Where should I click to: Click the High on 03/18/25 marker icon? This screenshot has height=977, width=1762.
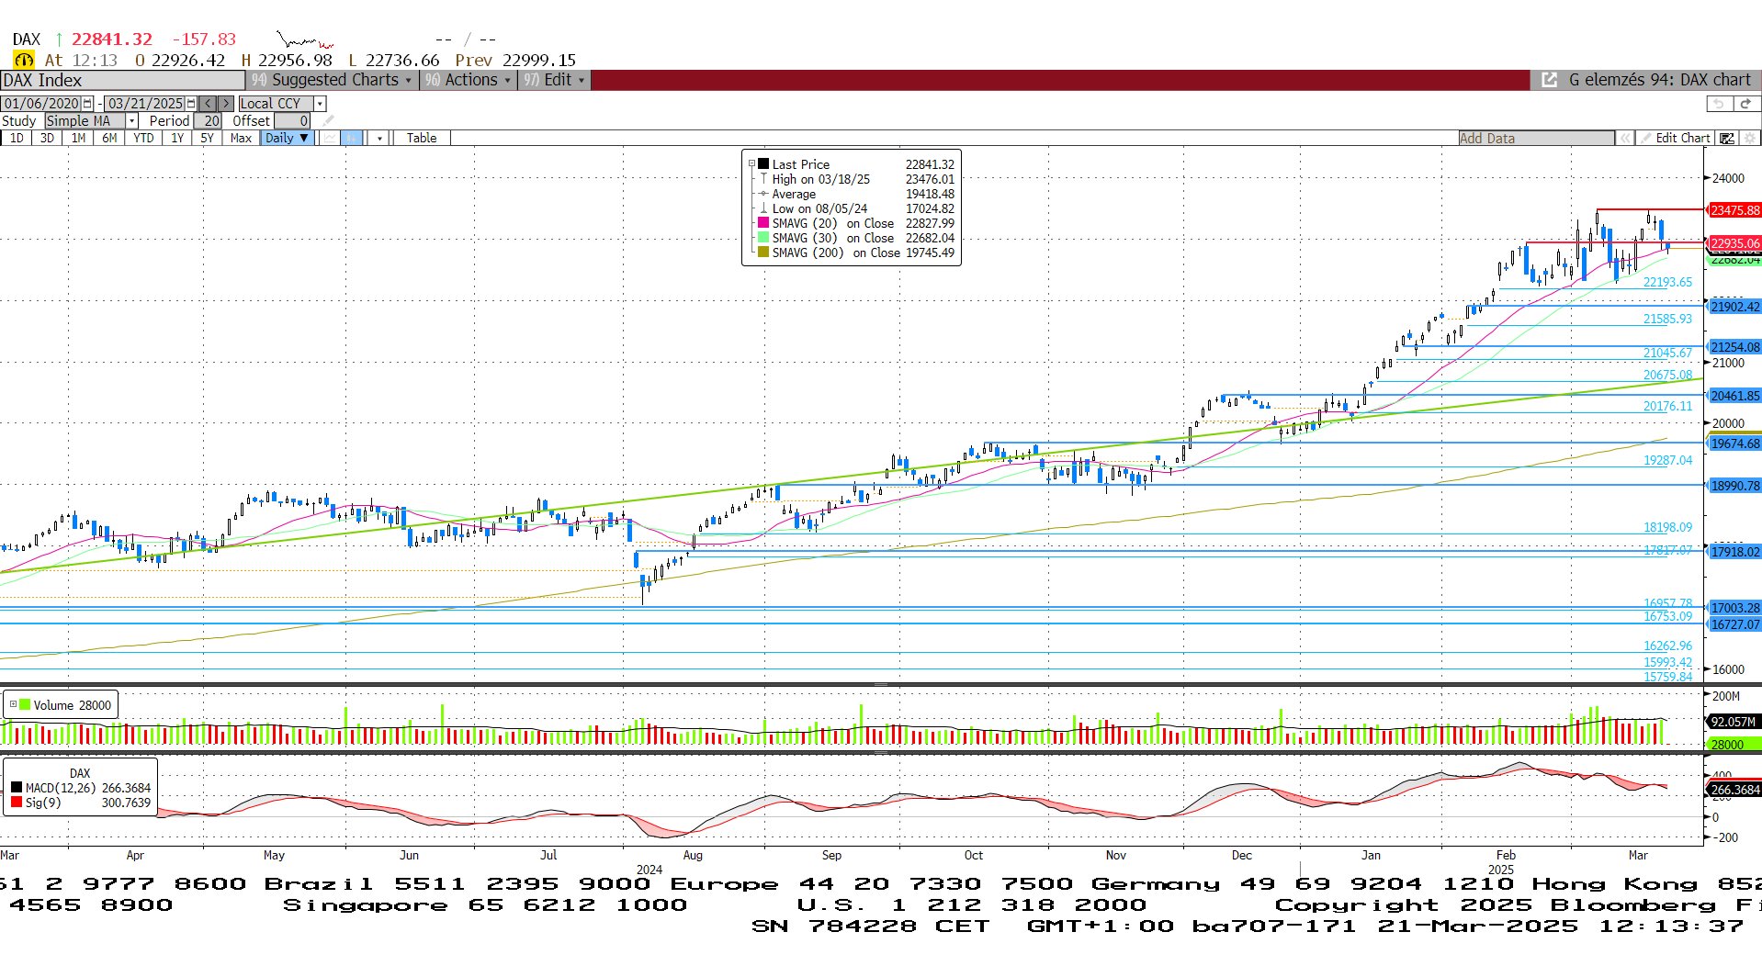click(763, 179)
